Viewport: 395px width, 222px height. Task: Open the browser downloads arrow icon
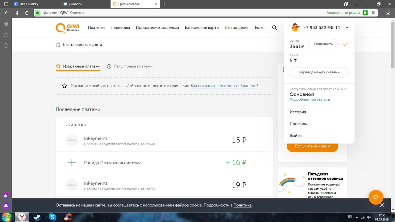(388, 13)
